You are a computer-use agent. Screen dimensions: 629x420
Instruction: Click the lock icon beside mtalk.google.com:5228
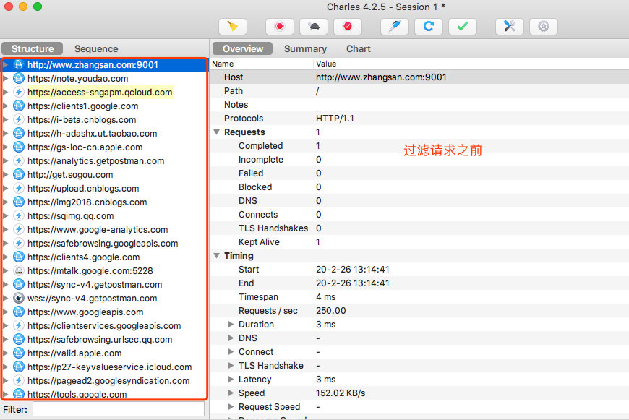click(19, 271)
